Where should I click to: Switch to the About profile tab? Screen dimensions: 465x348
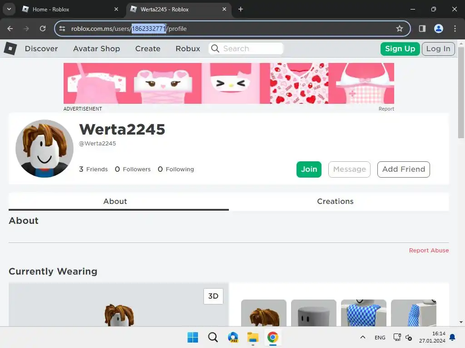pos(119,202)
